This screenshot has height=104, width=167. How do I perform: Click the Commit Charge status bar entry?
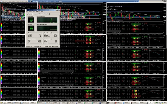(x=51, y=47)
